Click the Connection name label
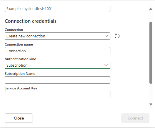 click(19, 44)
